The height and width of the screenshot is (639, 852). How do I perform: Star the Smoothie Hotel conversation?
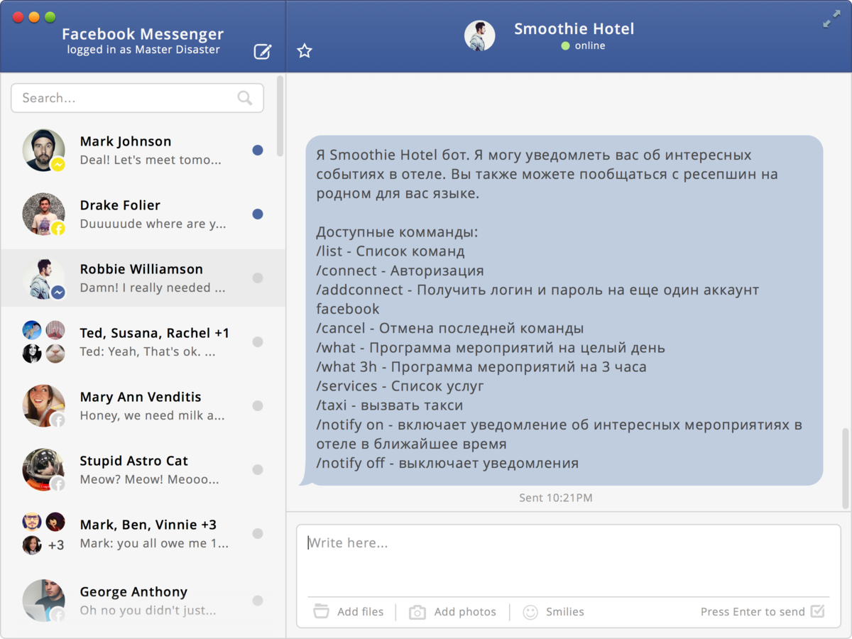pos(305,51)
